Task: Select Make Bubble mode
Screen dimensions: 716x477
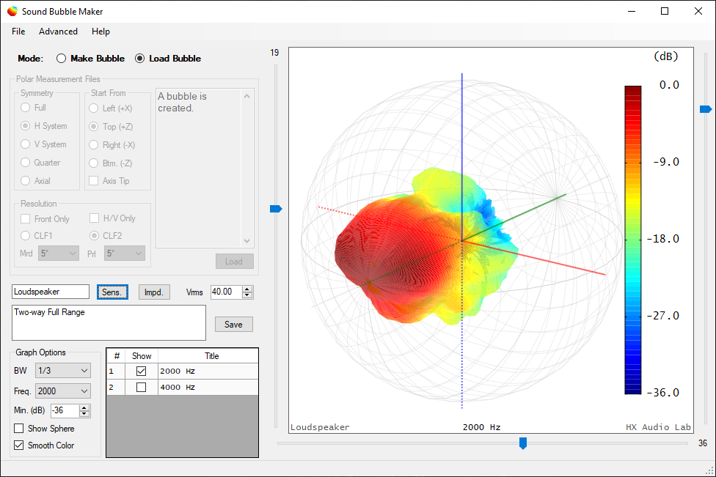Action: (90, 59)
